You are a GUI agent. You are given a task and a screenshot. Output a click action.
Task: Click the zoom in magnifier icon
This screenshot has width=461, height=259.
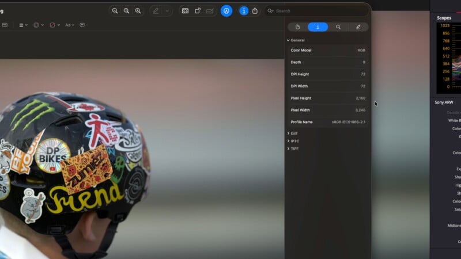coord(138,11)
